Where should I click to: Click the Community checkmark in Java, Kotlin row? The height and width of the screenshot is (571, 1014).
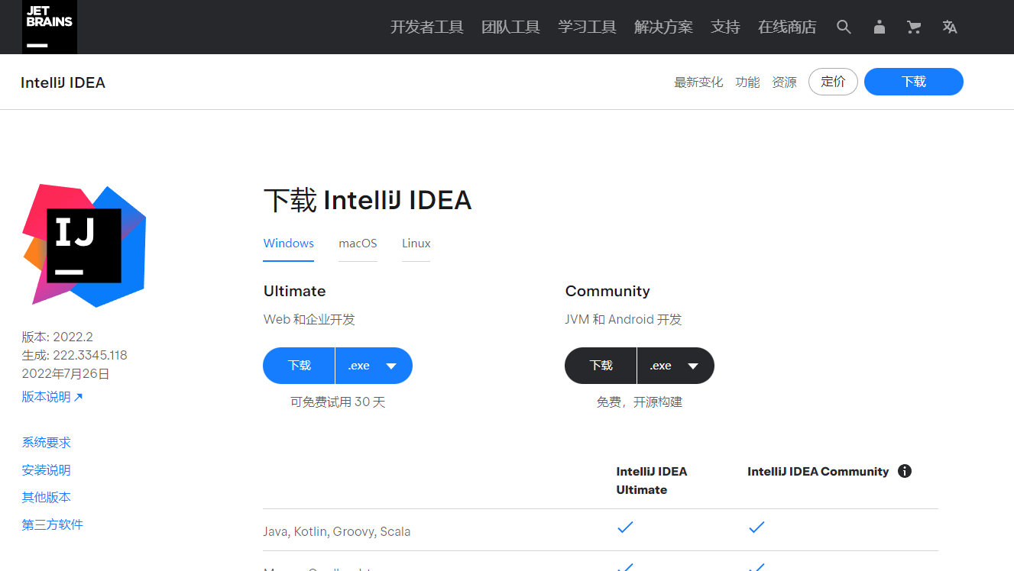coord(756,527)
